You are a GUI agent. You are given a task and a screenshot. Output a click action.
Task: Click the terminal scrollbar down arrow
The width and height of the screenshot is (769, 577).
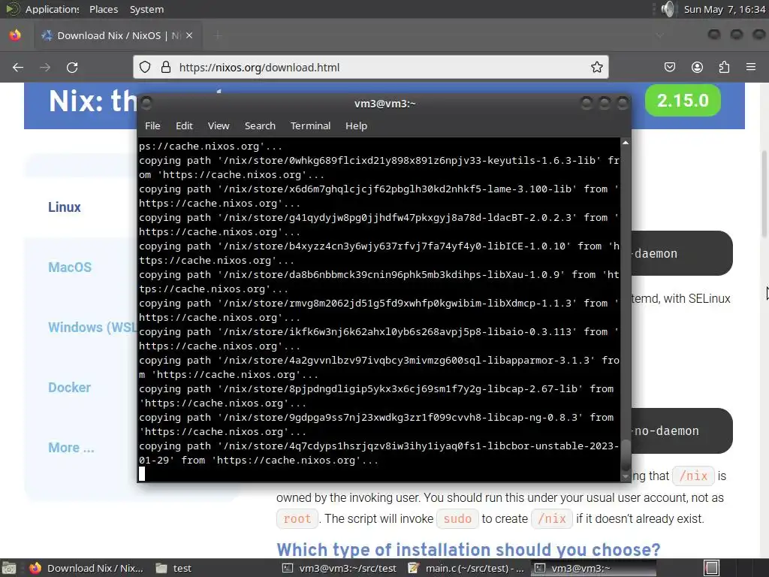pos(626,476)
